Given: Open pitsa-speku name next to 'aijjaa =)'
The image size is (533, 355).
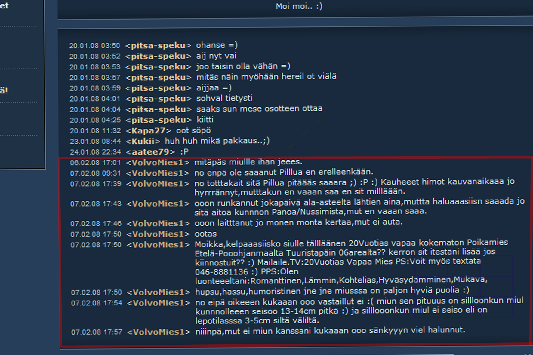Looking at the screenshot, I should (159, 88).
